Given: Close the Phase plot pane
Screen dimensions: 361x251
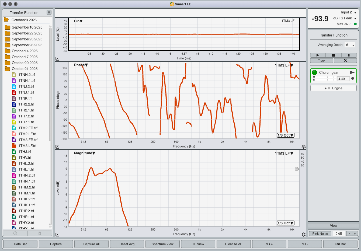Looking at the screenshot, I should (57, 147).
